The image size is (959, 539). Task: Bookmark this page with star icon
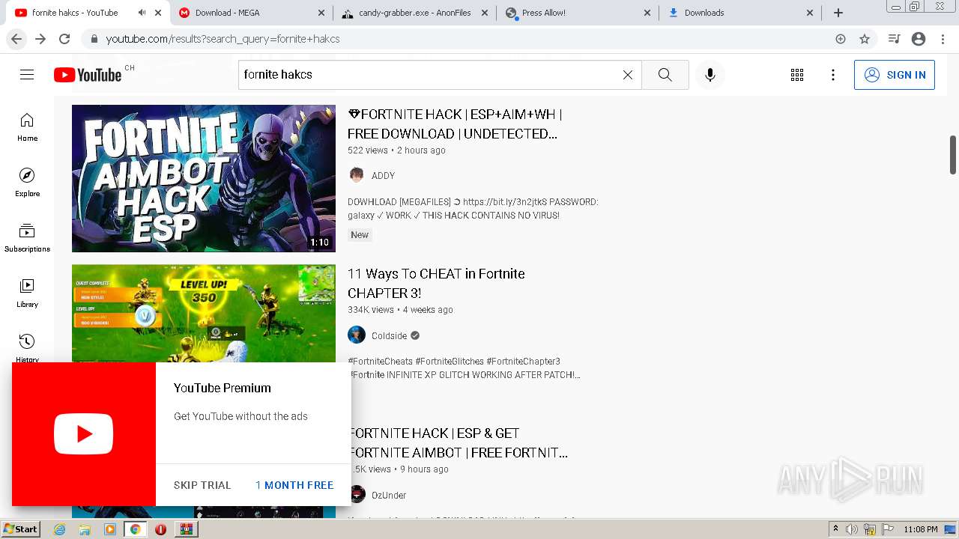[x=865, y=39]
